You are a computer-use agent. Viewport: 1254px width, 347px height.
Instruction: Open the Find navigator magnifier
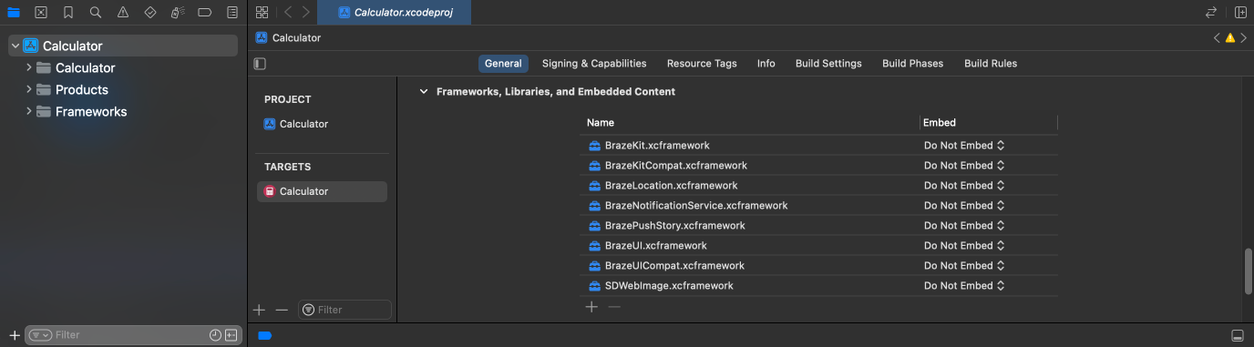(x=96, y=13)
